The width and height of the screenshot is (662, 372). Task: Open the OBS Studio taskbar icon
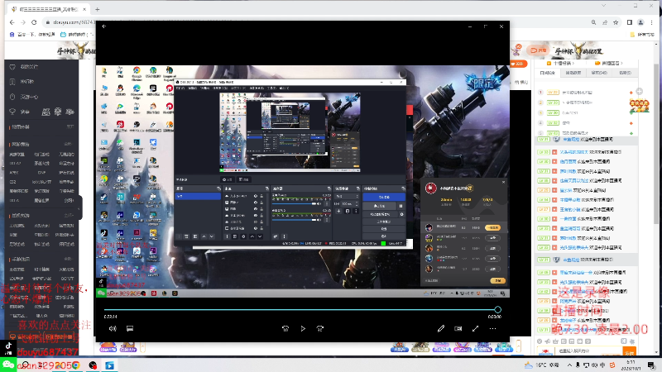pyautogui.click(x=93, y=365)
